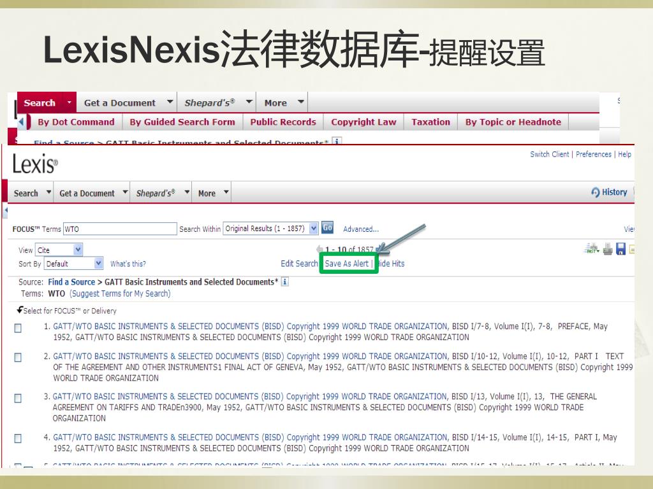Open the lower Get a Document menu
This screenshot has width=653, height=489.
coord(87,193)
